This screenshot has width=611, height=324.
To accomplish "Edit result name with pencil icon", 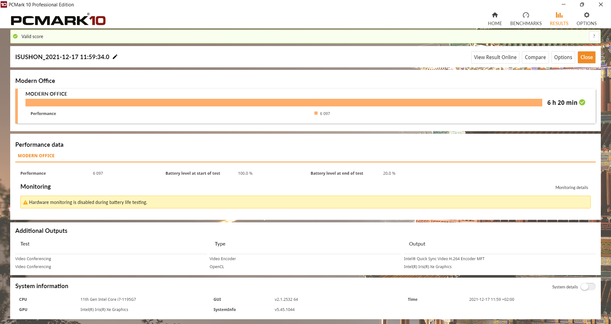I will [x=115, y=57].
